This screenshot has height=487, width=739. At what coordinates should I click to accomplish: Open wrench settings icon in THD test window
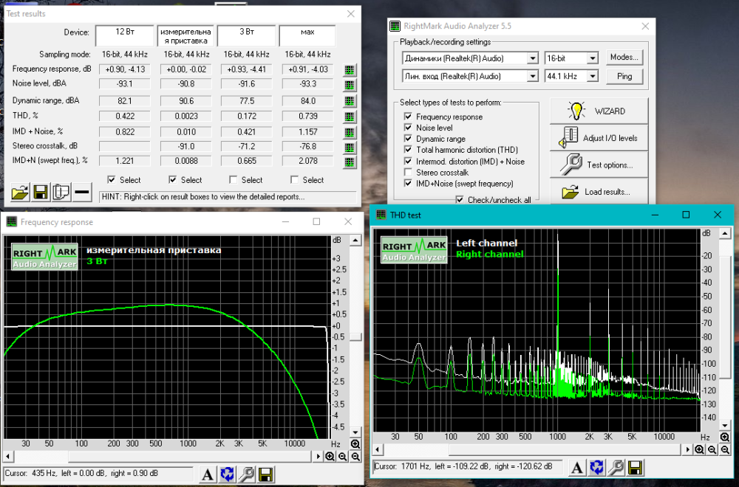(616, 467)
